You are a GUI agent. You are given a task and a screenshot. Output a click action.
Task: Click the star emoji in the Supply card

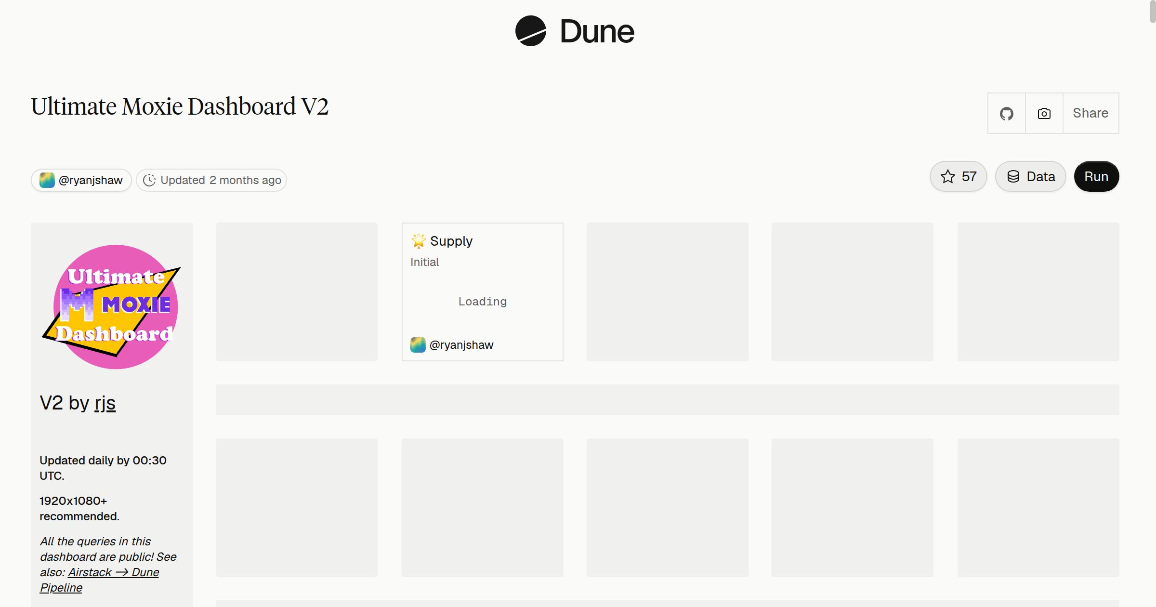418,240
